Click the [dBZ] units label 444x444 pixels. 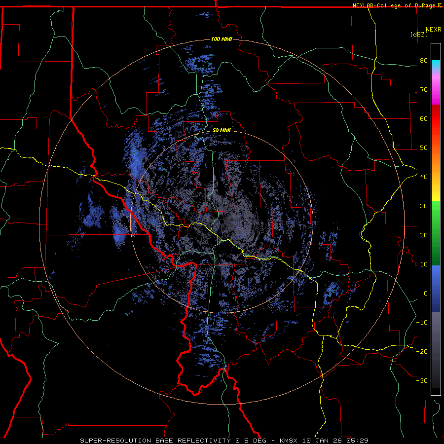(419, 34)
